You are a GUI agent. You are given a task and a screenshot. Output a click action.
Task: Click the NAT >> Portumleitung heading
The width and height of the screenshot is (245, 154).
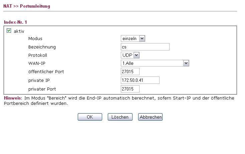(x=27, y=6)
